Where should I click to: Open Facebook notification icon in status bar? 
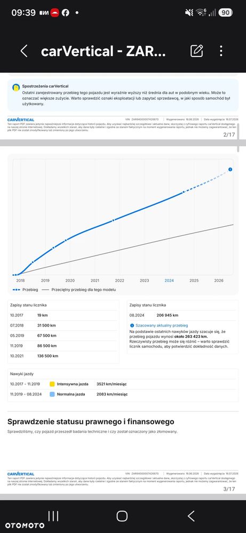(65, 13)
